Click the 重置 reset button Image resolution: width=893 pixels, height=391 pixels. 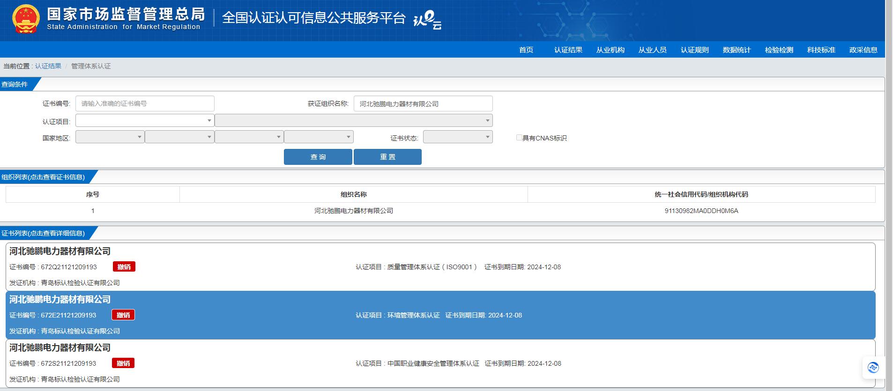[387, 157]
